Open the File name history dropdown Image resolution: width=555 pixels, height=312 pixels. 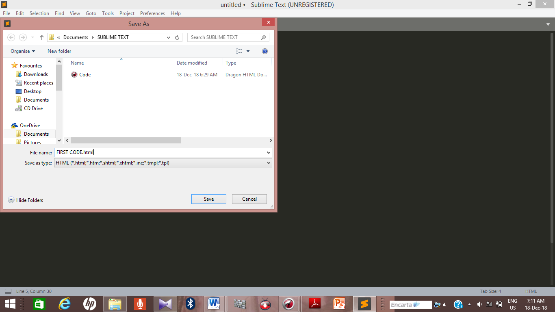pos(269,153)
